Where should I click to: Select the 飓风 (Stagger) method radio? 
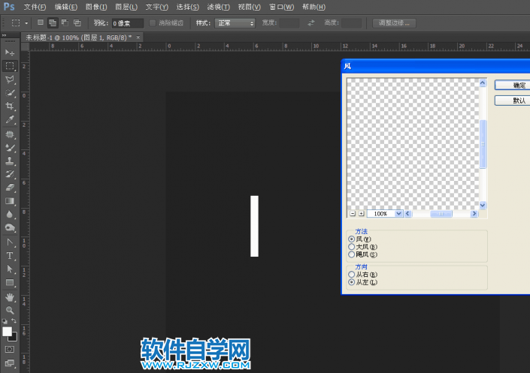pyautogui.click(x=352, y=254)
